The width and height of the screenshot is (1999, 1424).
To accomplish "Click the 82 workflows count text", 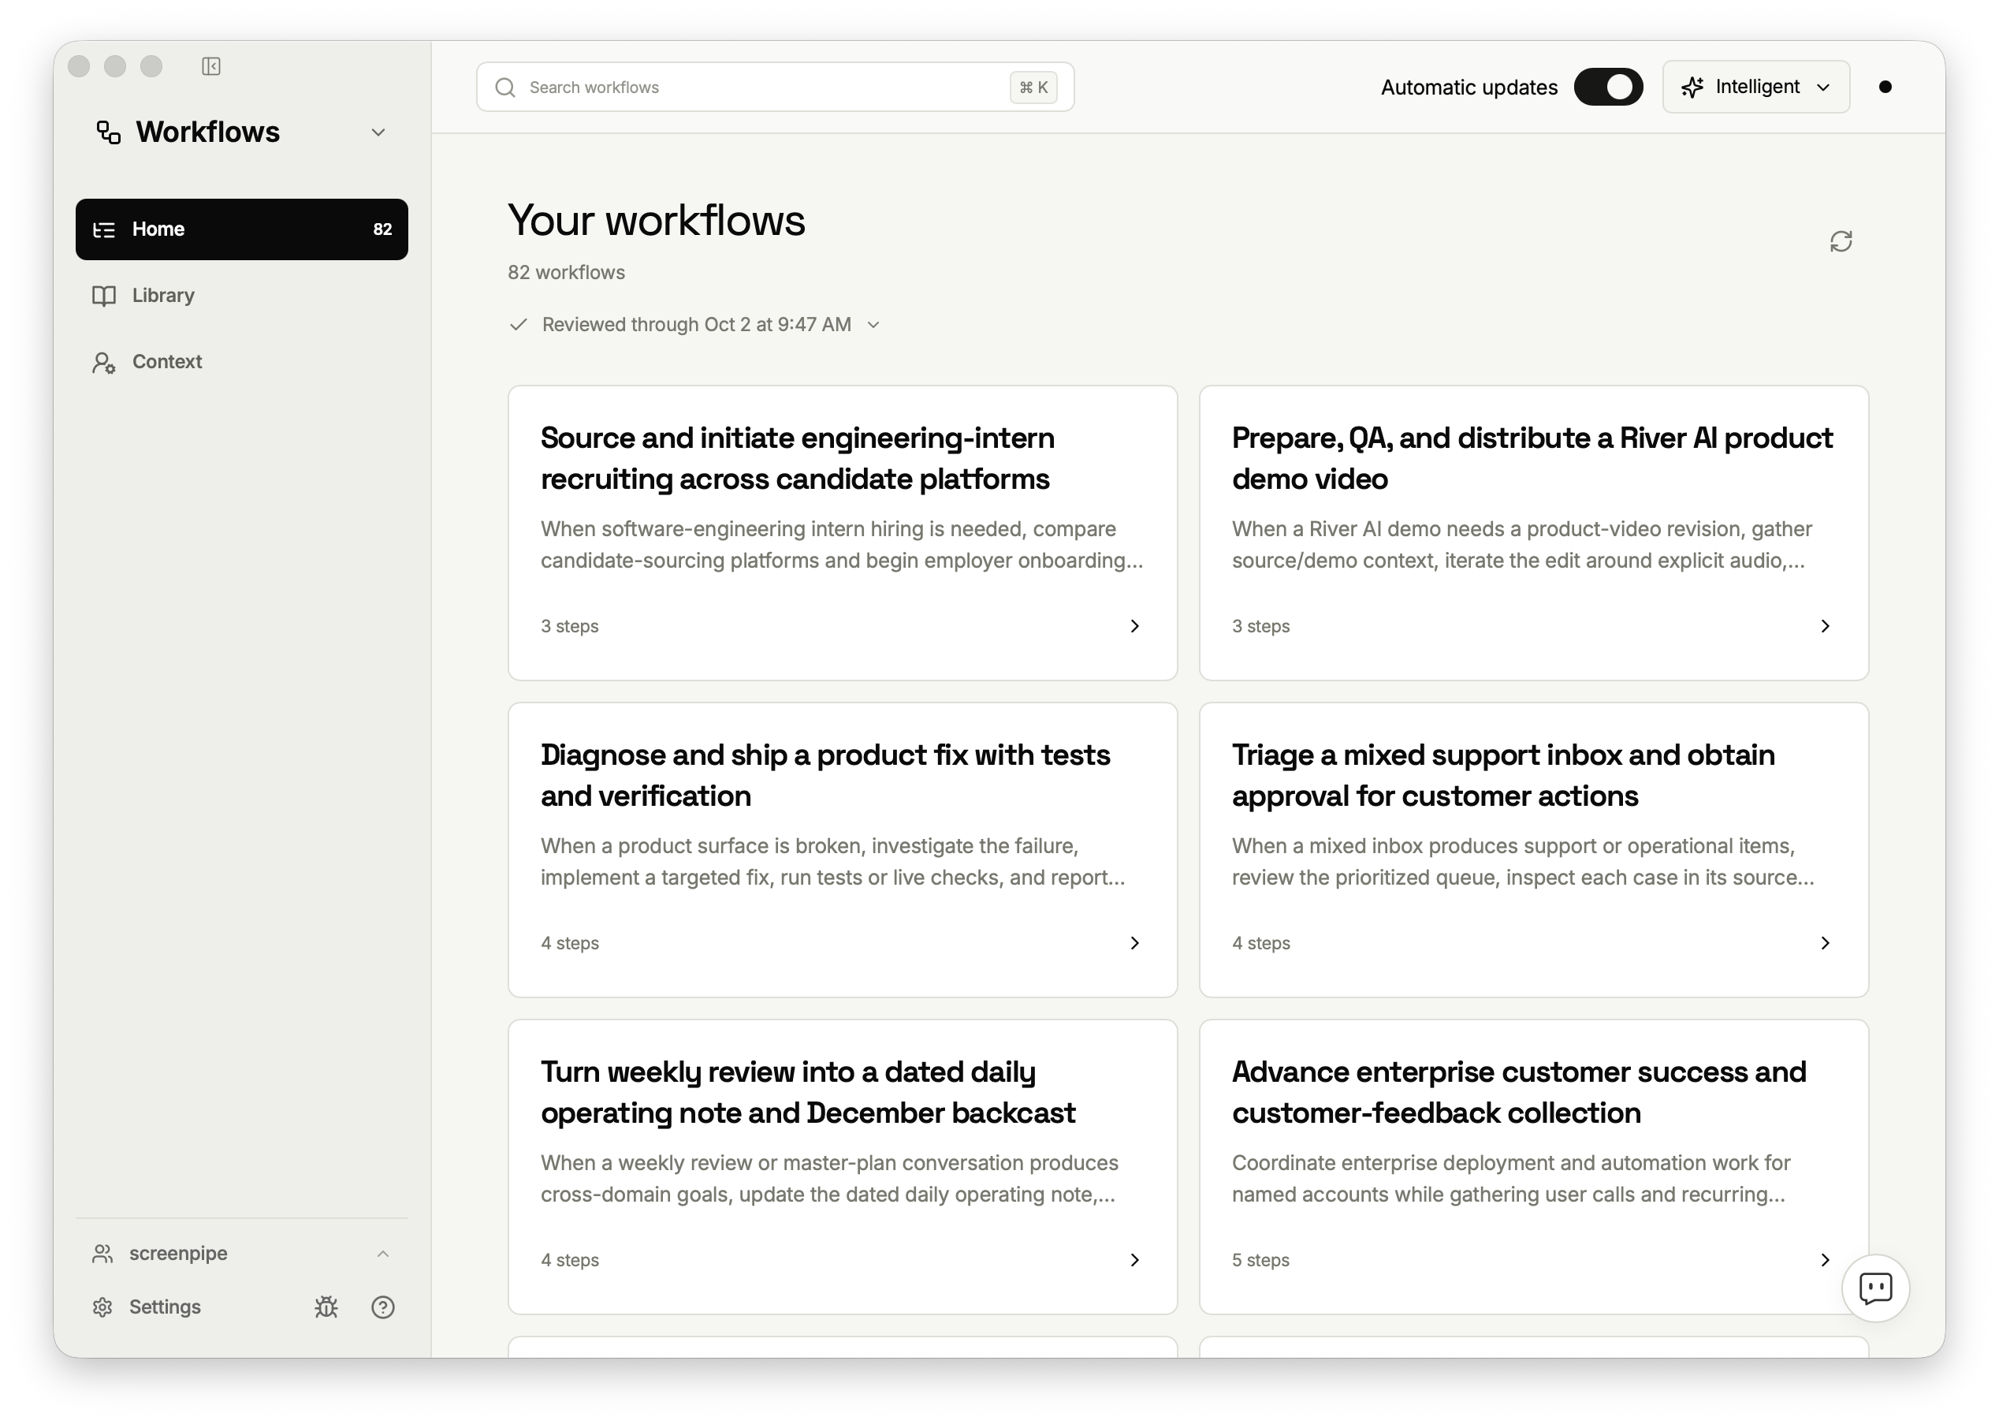I will pyautogui.click(x=566, y=273).
